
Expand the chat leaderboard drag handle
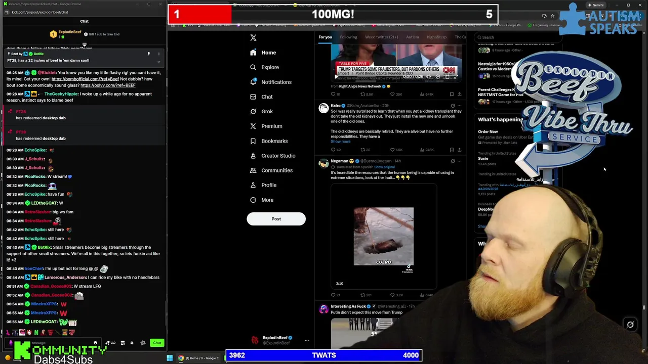84,45
